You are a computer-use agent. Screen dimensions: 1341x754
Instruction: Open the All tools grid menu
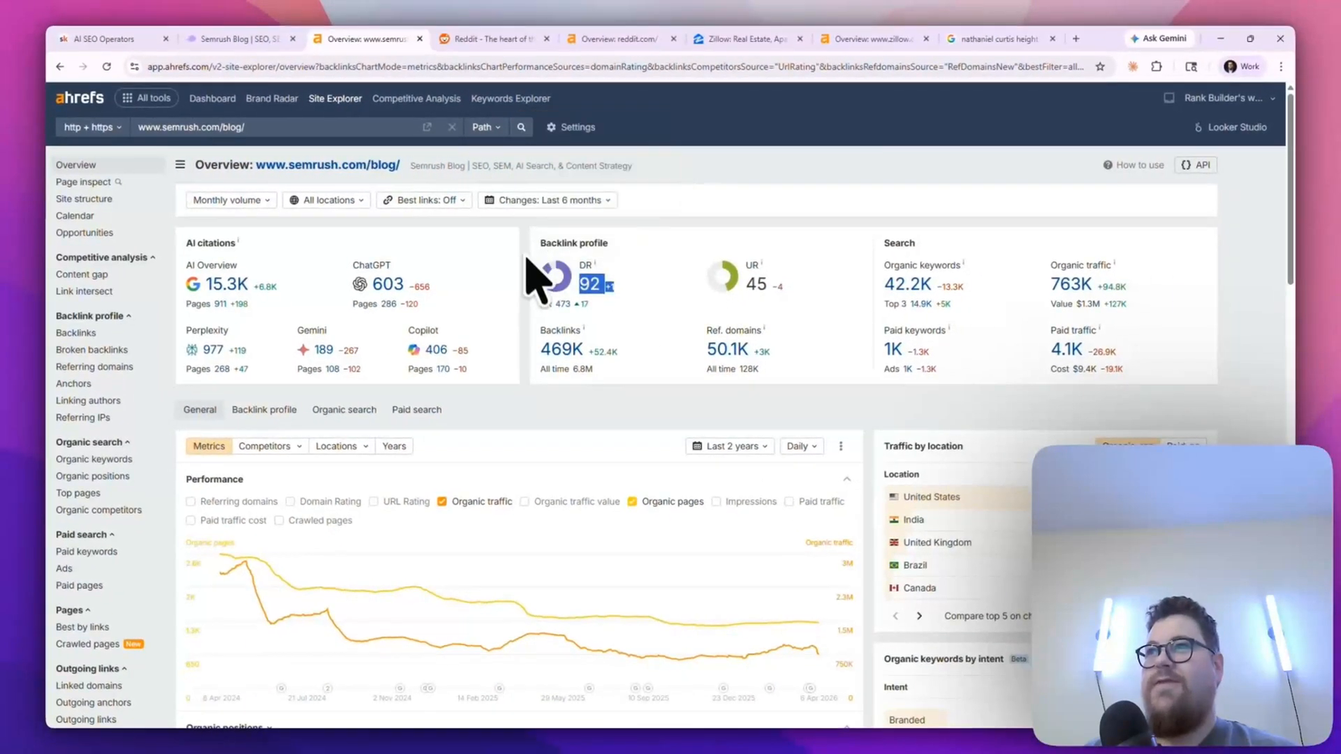pyautogui.click(x=147, y=97)
